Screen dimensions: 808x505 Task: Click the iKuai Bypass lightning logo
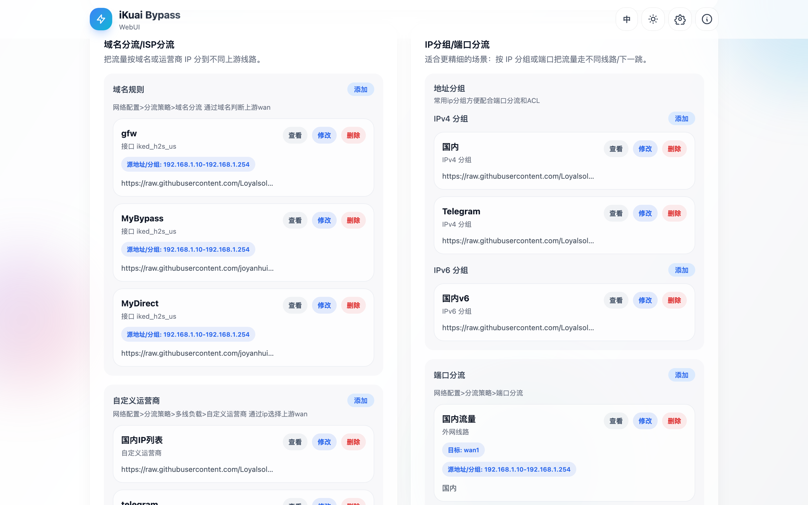101,19
